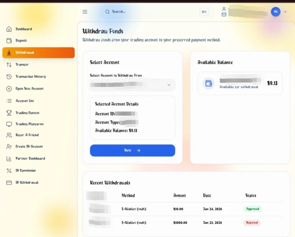
Task: Click the wallet icon in Available Balance card
Action: point(209,83)
